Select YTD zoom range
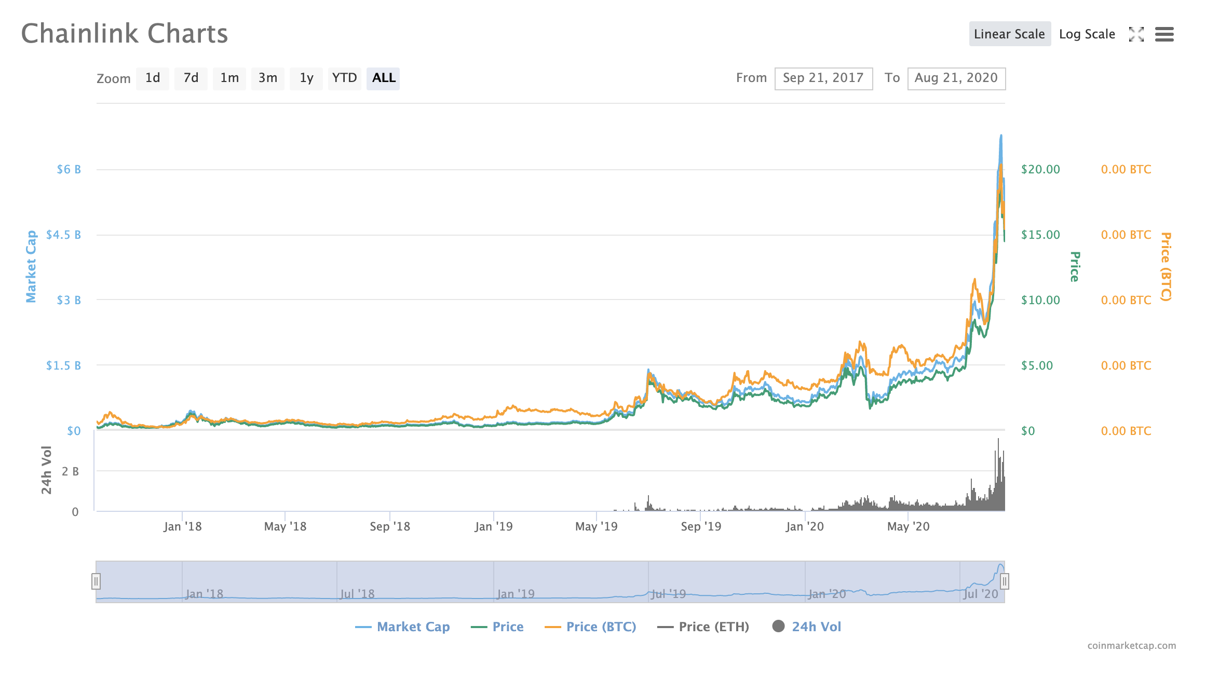Image resolution: width=1219 pixels, height=680 pixels. [345, 78]
